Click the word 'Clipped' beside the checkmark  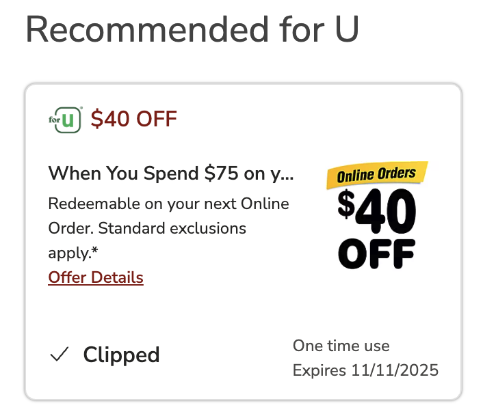coord(121,355)
